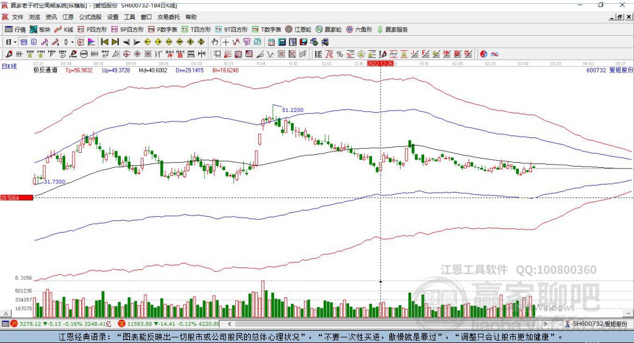
Task: Select the percent % line tool
Action: point(340,54)
